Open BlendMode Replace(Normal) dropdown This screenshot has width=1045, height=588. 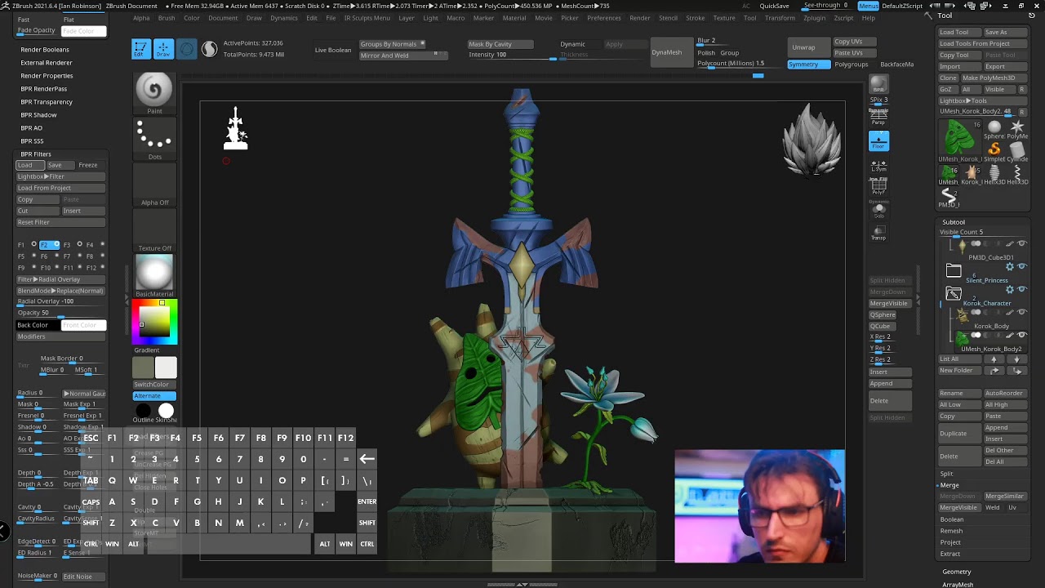tap(61, 291)
